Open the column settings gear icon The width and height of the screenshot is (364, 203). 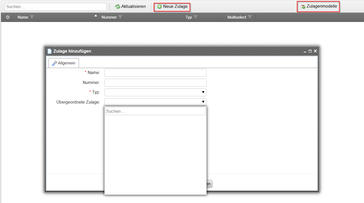tap(8, 17)
